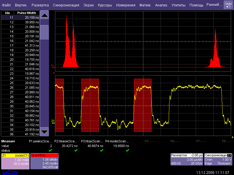The height and width of the screenshot is (175, 234).
Task: Select table row 28 with 40.811 ns
Action: [20, 97]
